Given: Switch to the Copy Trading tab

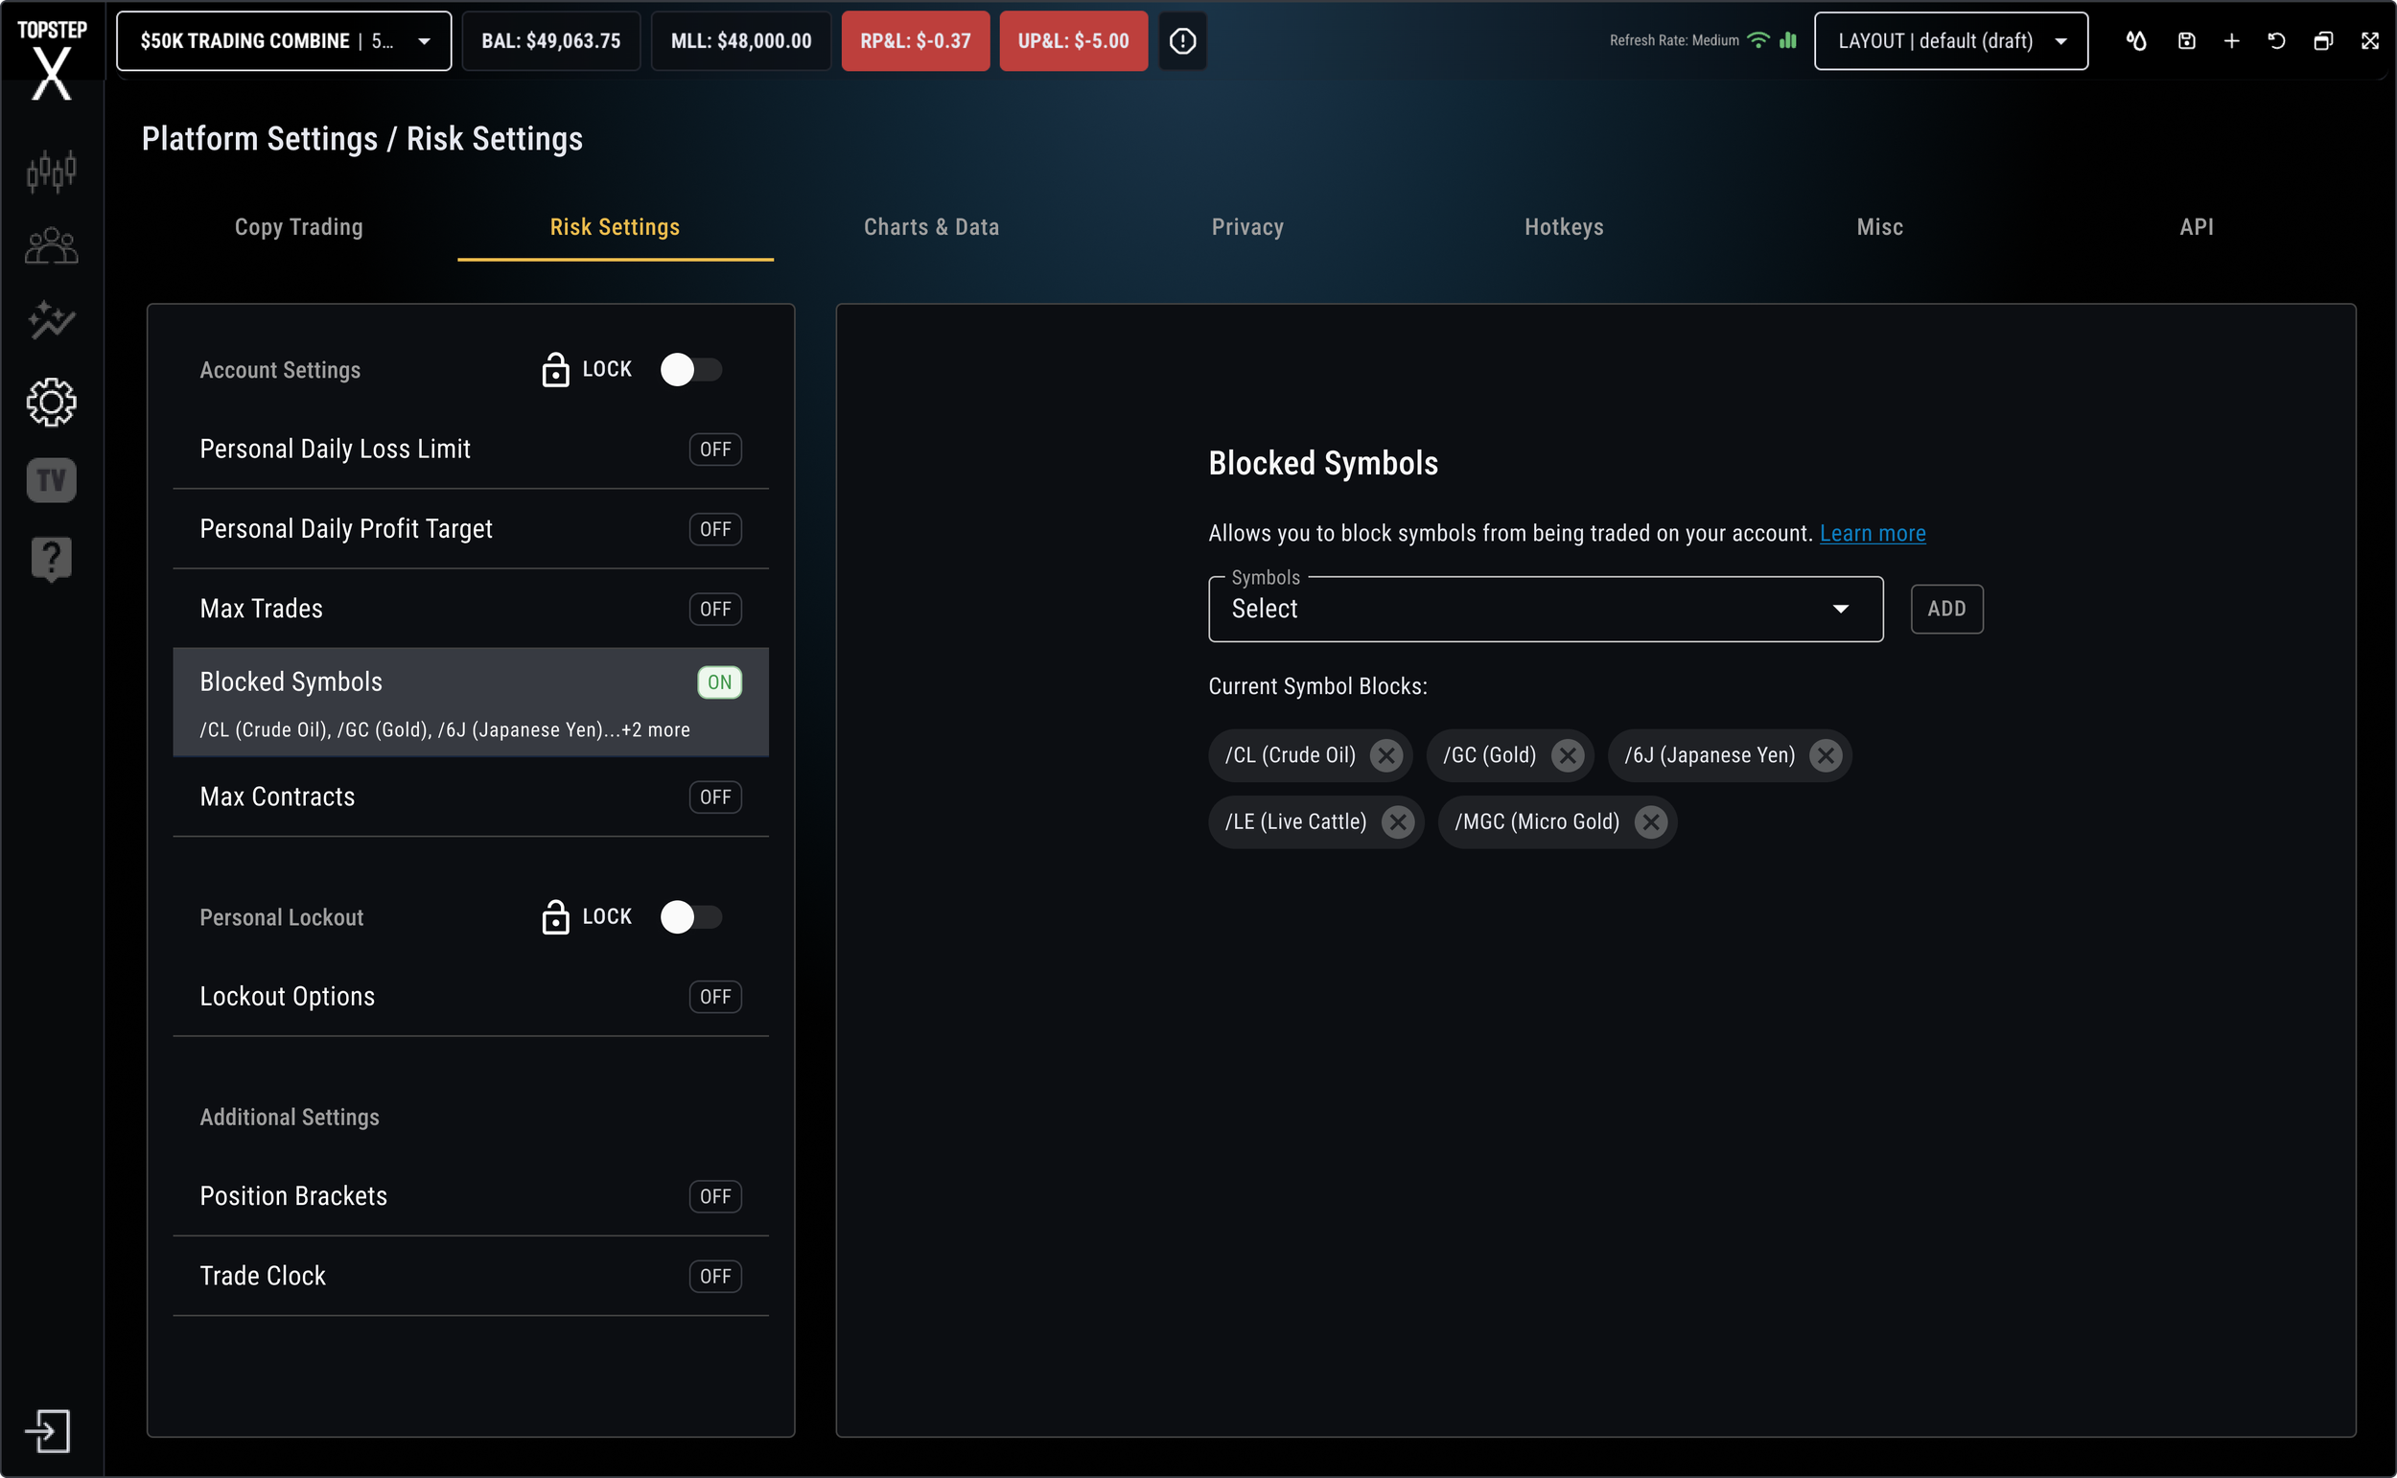Looking at the screenshot, I should click(x=299, y=228).
